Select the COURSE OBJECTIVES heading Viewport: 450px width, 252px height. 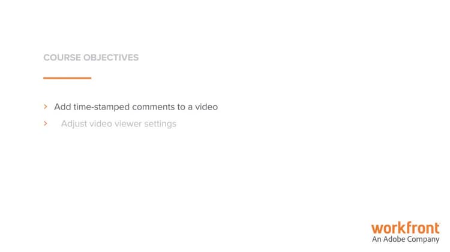[91, 57]
